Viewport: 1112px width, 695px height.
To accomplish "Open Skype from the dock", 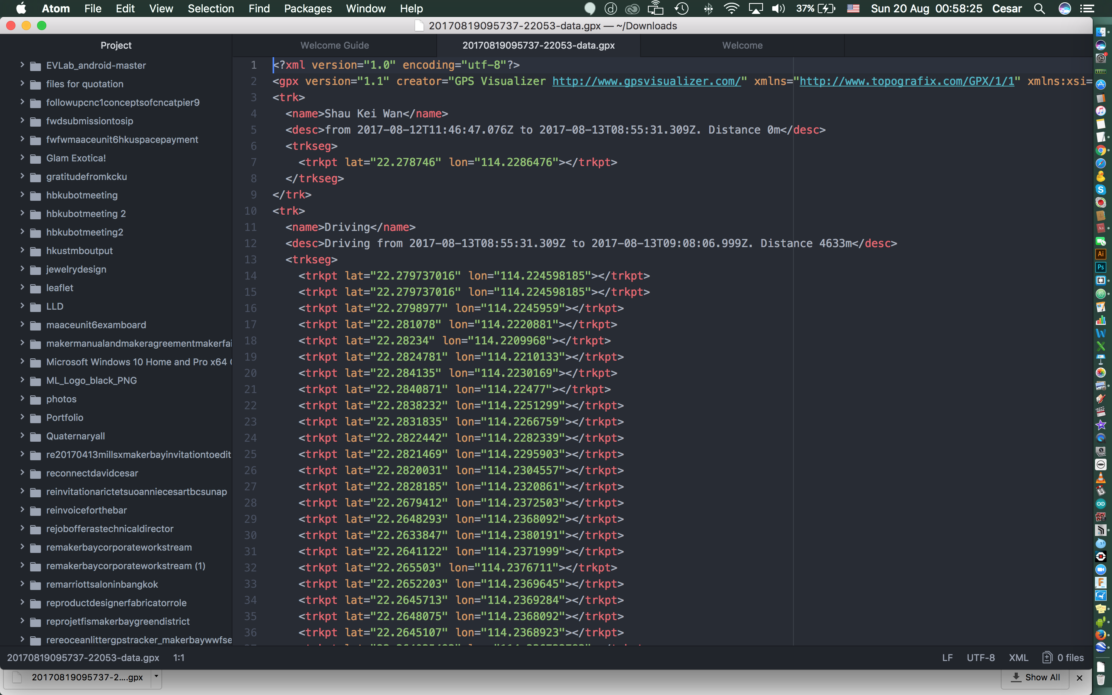I will pyautogui.click(x=1100, y=189).
